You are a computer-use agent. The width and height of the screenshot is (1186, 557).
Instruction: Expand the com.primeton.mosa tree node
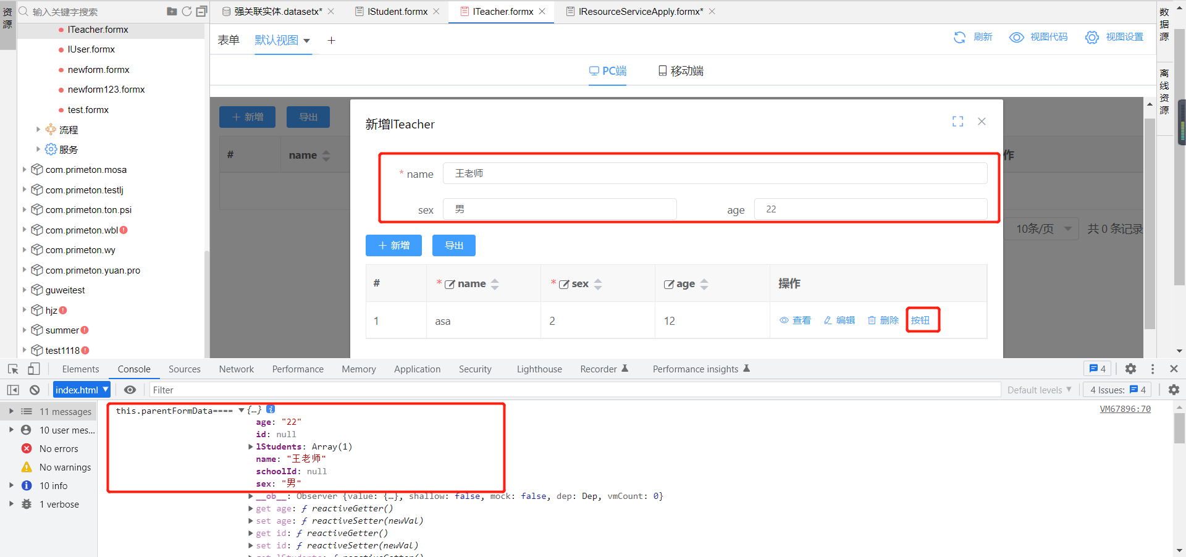tap(24, 169)
